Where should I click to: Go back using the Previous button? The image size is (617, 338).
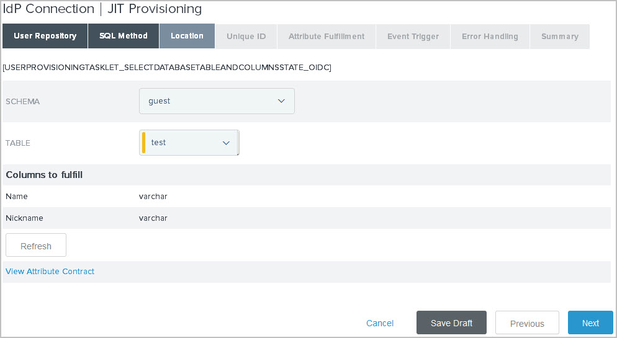[527, 323]
